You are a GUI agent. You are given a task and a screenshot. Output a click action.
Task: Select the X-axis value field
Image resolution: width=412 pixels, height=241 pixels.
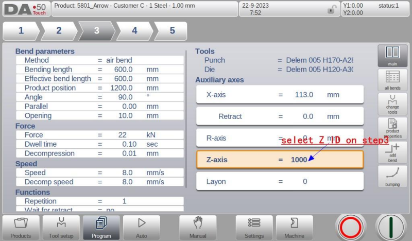click(303, 95)
